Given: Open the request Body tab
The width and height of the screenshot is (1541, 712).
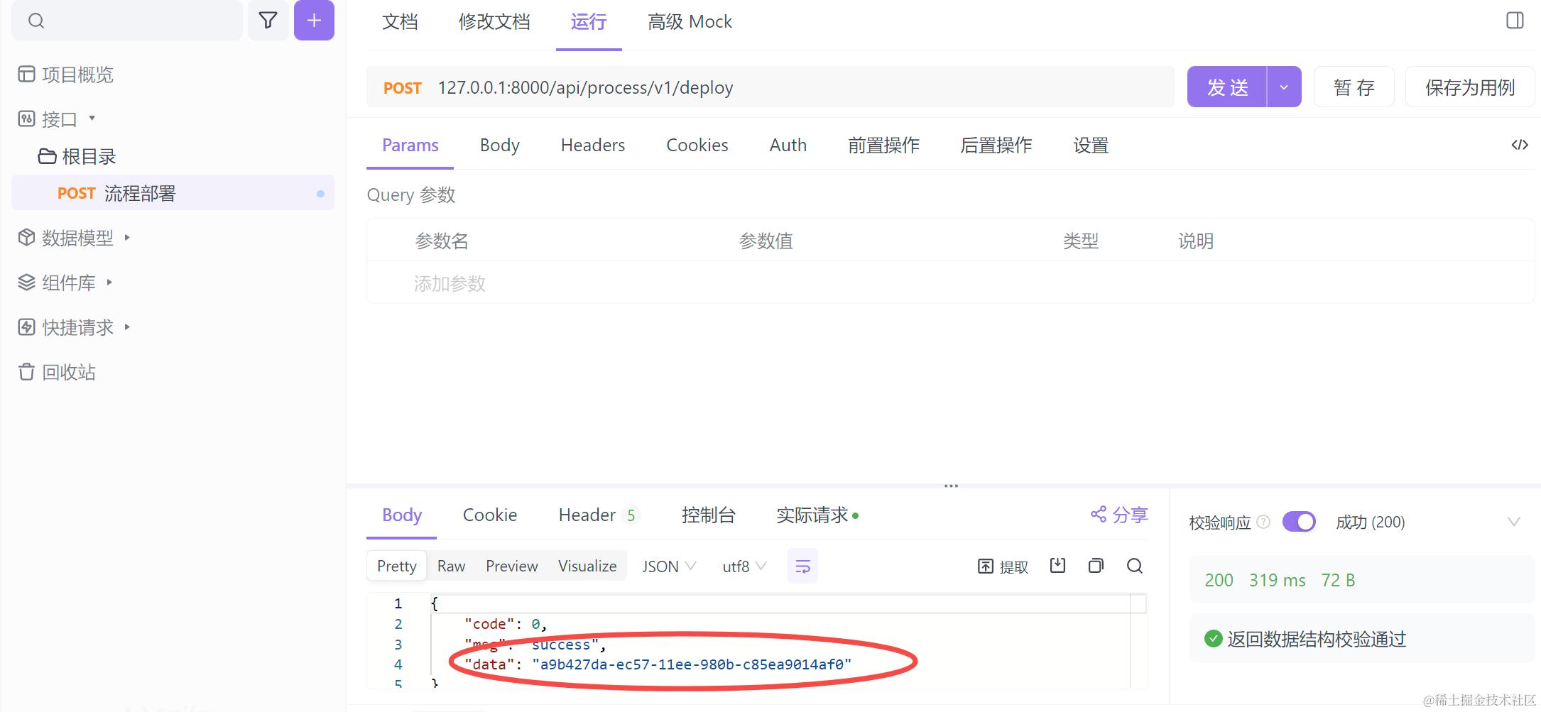Looking at the screenshot, I should click(x=500, y=145).
